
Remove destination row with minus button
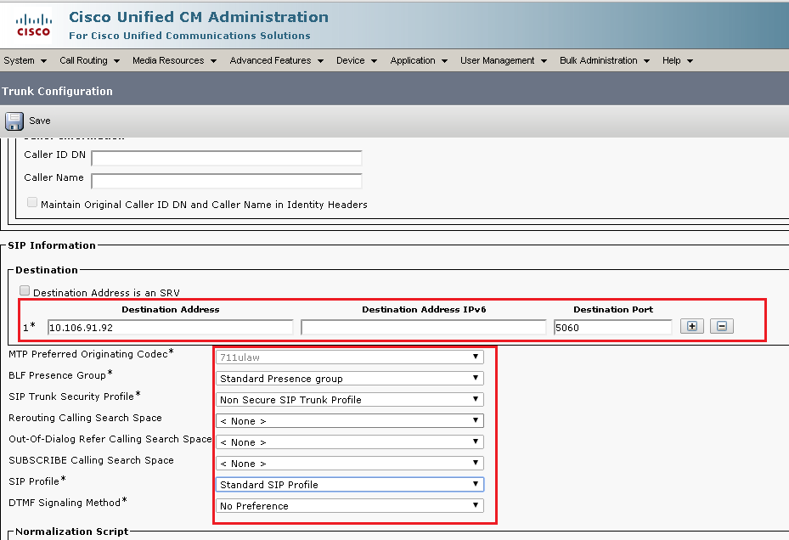[722, 326]
